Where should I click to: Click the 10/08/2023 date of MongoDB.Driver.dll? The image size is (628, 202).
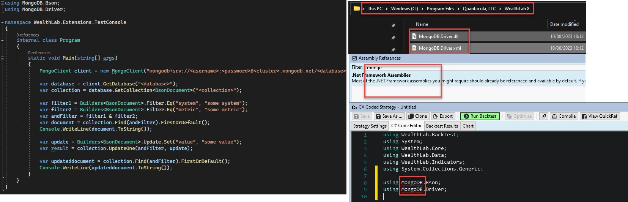click(x=567, y=36)
